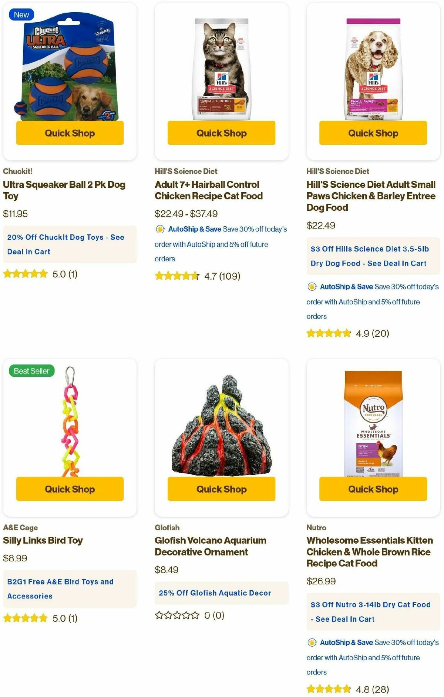Click AutoShip icon under Small Paws Dog Food
Viewport: 444px width, 697px height.
pyautogui.click(x=312, y=287)
